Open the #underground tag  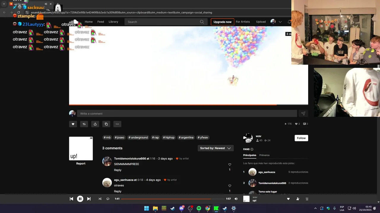click(x=138, y=138)
